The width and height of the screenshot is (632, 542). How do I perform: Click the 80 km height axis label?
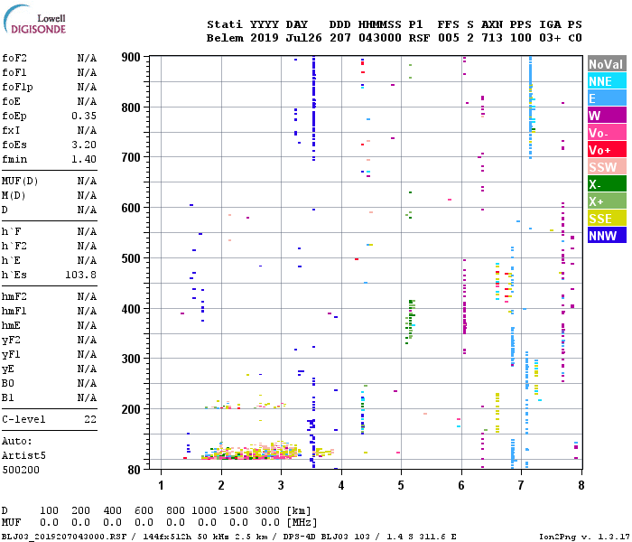pyautogui.click(x=135, y=470)
